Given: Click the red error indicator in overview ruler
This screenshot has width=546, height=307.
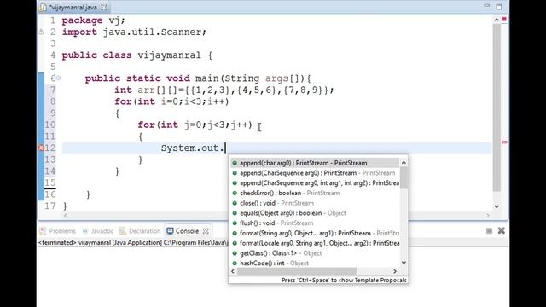Looking at the screenshot, I should tap(504, 19).
